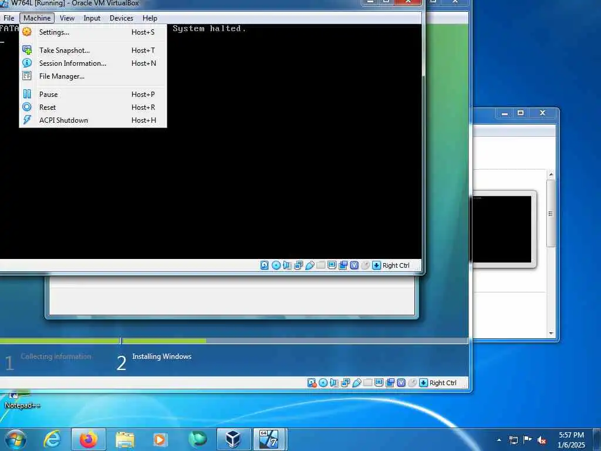601x451 pixels.
Task: Show hidden tray icons arrow
Action: pos(499,440)
